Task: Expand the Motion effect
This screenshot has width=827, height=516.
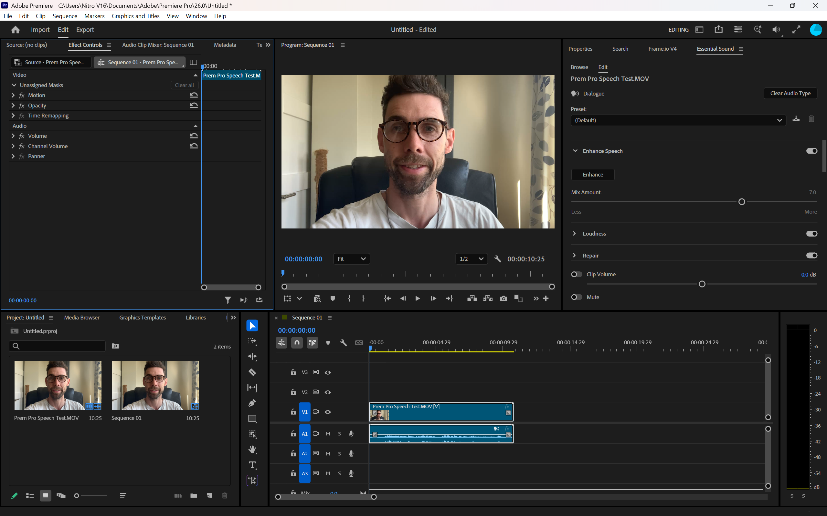Action: point(13,95)
